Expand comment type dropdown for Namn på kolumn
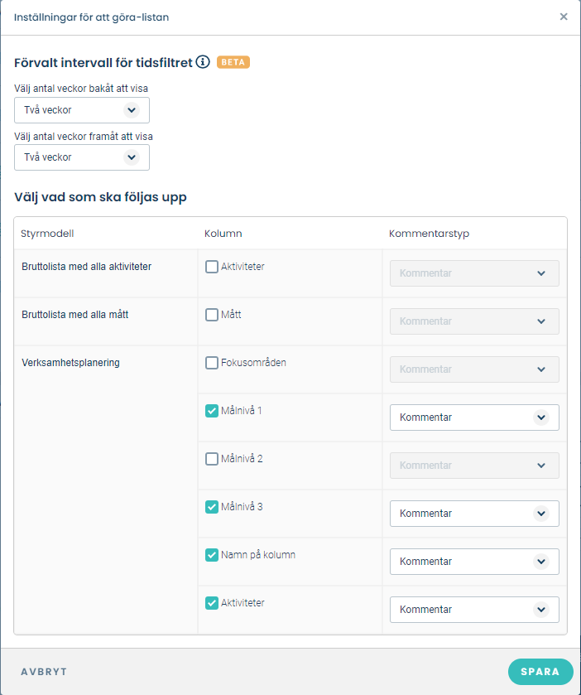 point(474,562)
